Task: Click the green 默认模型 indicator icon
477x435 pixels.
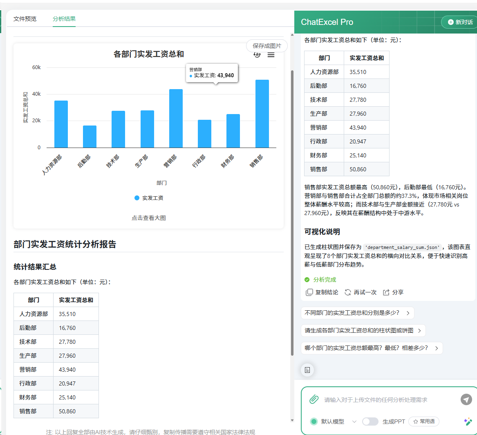Action: tap(314, 422)
